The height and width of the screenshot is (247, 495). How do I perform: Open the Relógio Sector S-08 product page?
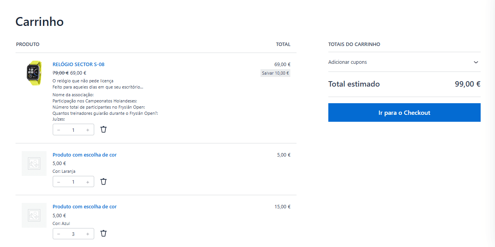[78, 64]
